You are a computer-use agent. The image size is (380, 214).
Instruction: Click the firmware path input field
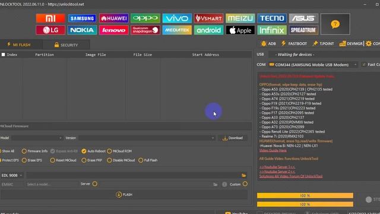coord(133,175)
